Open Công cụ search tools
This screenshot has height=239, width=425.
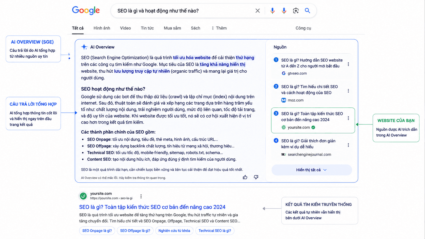click(303, 28)
